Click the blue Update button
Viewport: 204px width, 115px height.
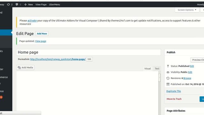(202, 99)
